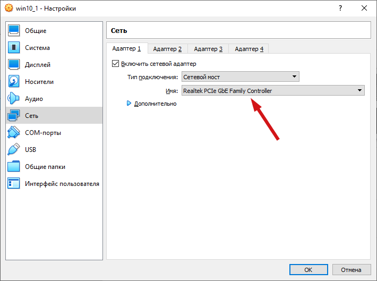Select the Носители disk icon

(14, 82)
